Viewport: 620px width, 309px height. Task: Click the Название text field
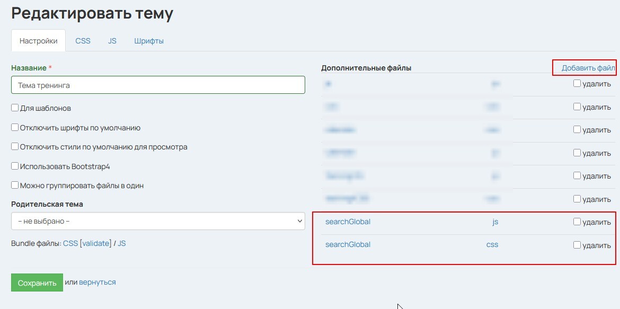coord(158,85)
